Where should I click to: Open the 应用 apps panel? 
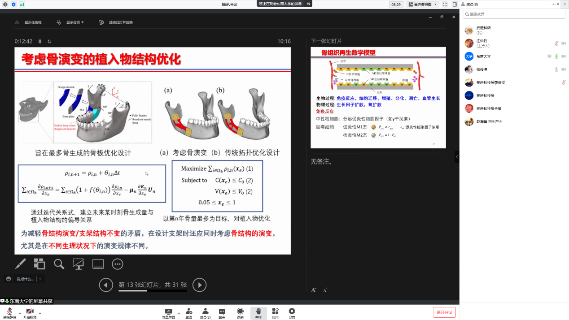pos(275,312)
